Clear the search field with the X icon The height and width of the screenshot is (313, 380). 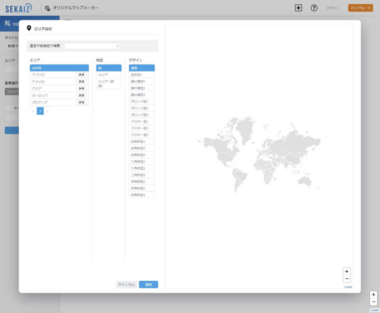[x=117, y=46]
